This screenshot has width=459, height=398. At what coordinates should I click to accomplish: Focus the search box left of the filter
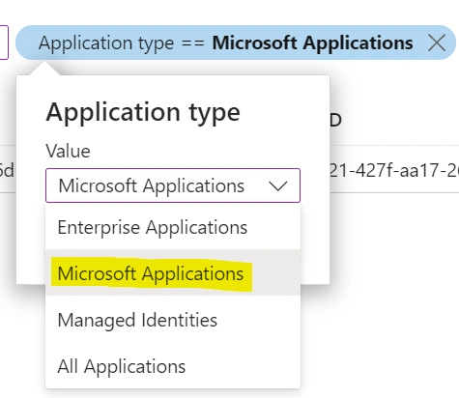pos(4,43)
